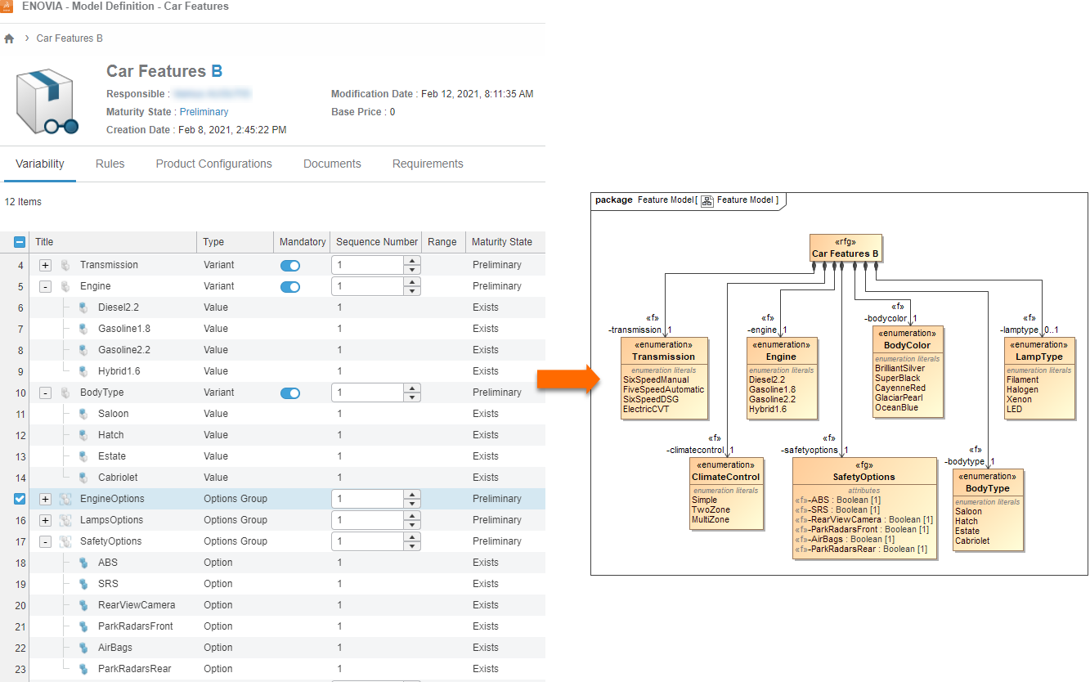
Task: Turn off the Mandatory toggle for BodyType
Action: [x=290, y=392]
